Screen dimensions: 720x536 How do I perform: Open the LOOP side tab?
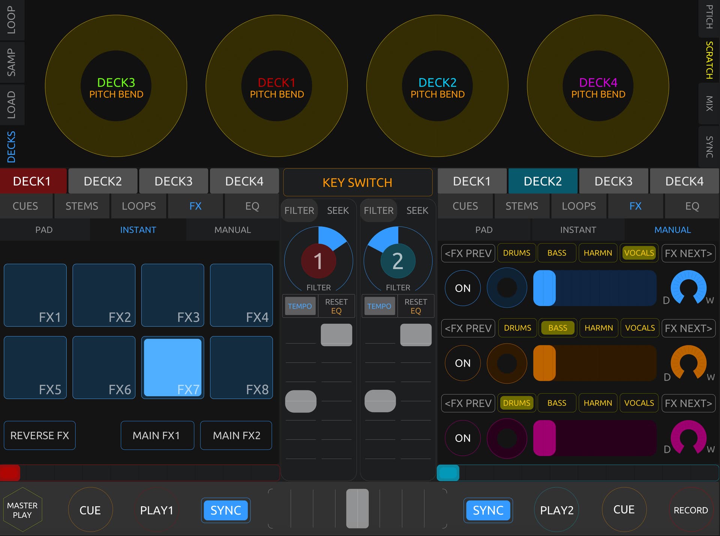click(x=12, y=20)
